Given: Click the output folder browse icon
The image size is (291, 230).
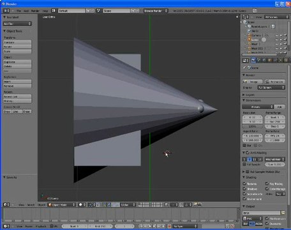Looking at the screenshot, I should [283, 213].
